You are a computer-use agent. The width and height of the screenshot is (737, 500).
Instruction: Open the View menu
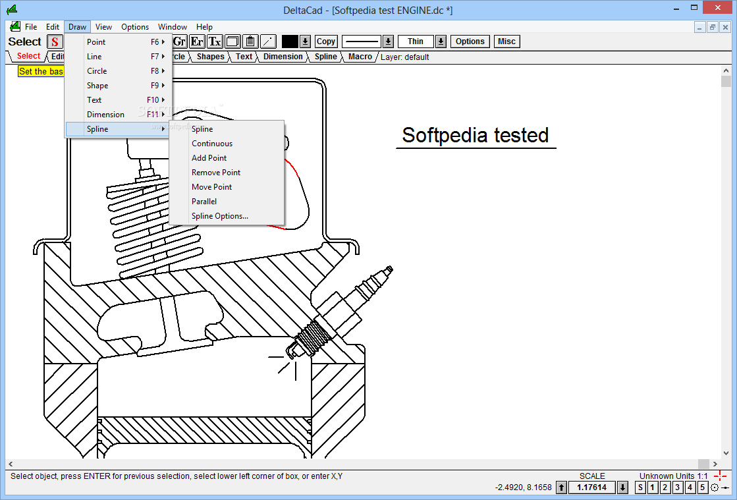(103, 27)
